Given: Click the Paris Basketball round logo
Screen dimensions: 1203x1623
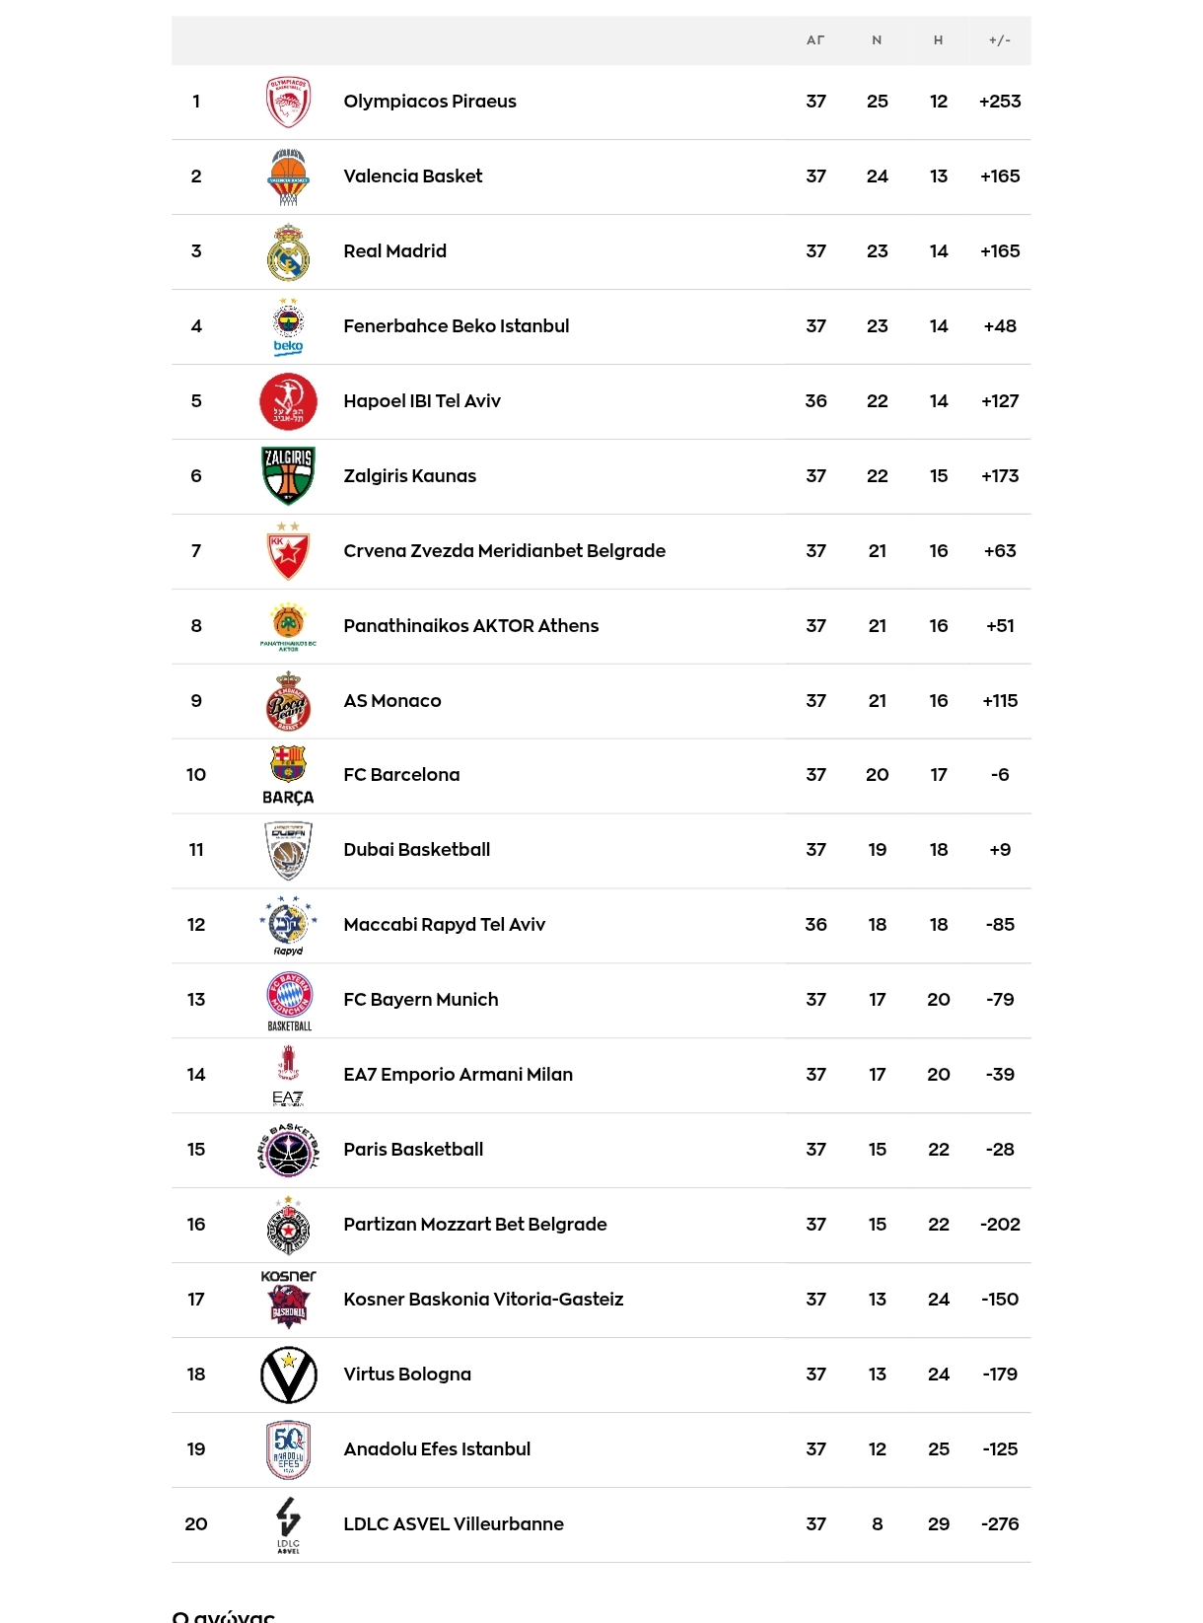Looking at the screenshot, I should click(x=288, y=1150).
